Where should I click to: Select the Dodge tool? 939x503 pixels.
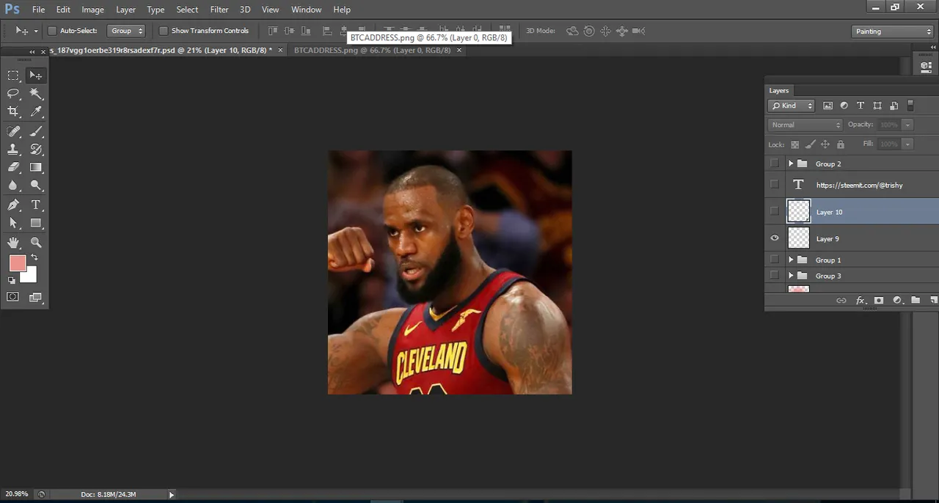click(36, 186)
